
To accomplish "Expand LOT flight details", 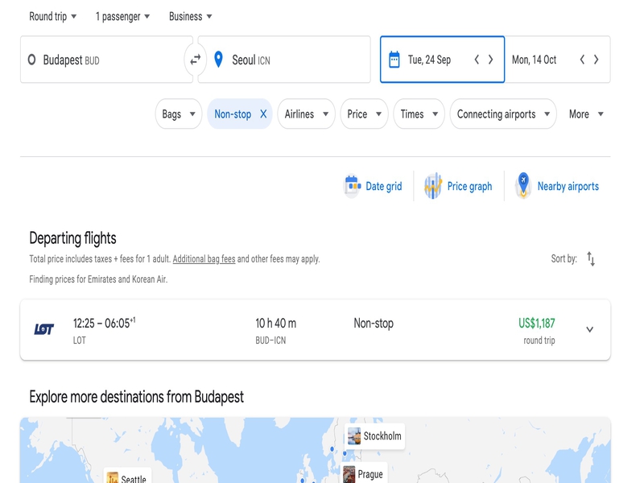I will (x=589, y=329).
